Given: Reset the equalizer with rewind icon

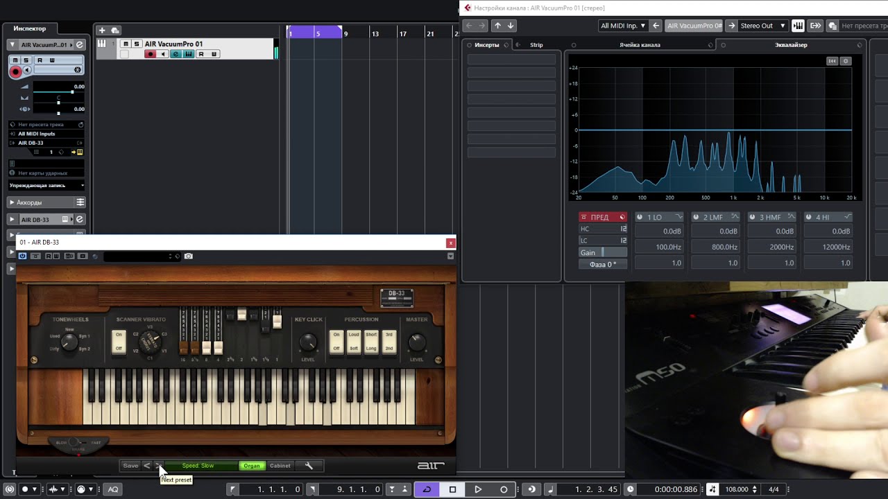Looking at the screenshot, I should [832, 61].
